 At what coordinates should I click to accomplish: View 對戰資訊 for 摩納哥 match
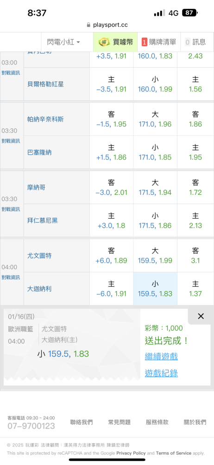[11, 209]
